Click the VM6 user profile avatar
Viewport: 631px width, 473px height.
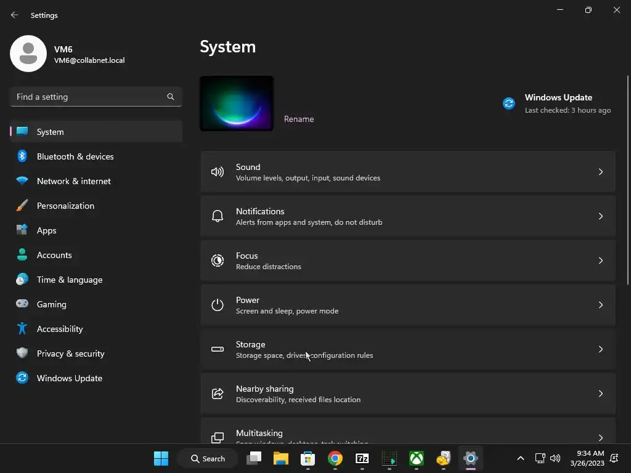pyautogui.click(x=28, y=54)
